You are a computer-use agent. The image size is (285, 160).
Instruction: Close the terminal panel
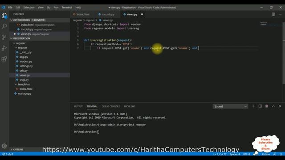pyautogui.click(x=280, y=106)
